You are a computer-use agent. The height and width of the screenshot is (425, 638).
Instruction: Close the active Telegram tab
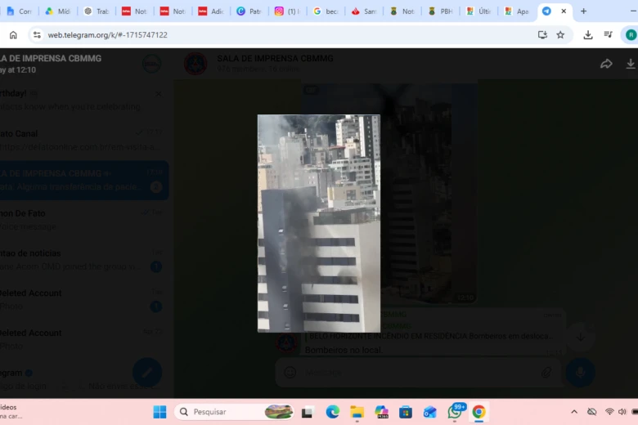pos(564,11)
